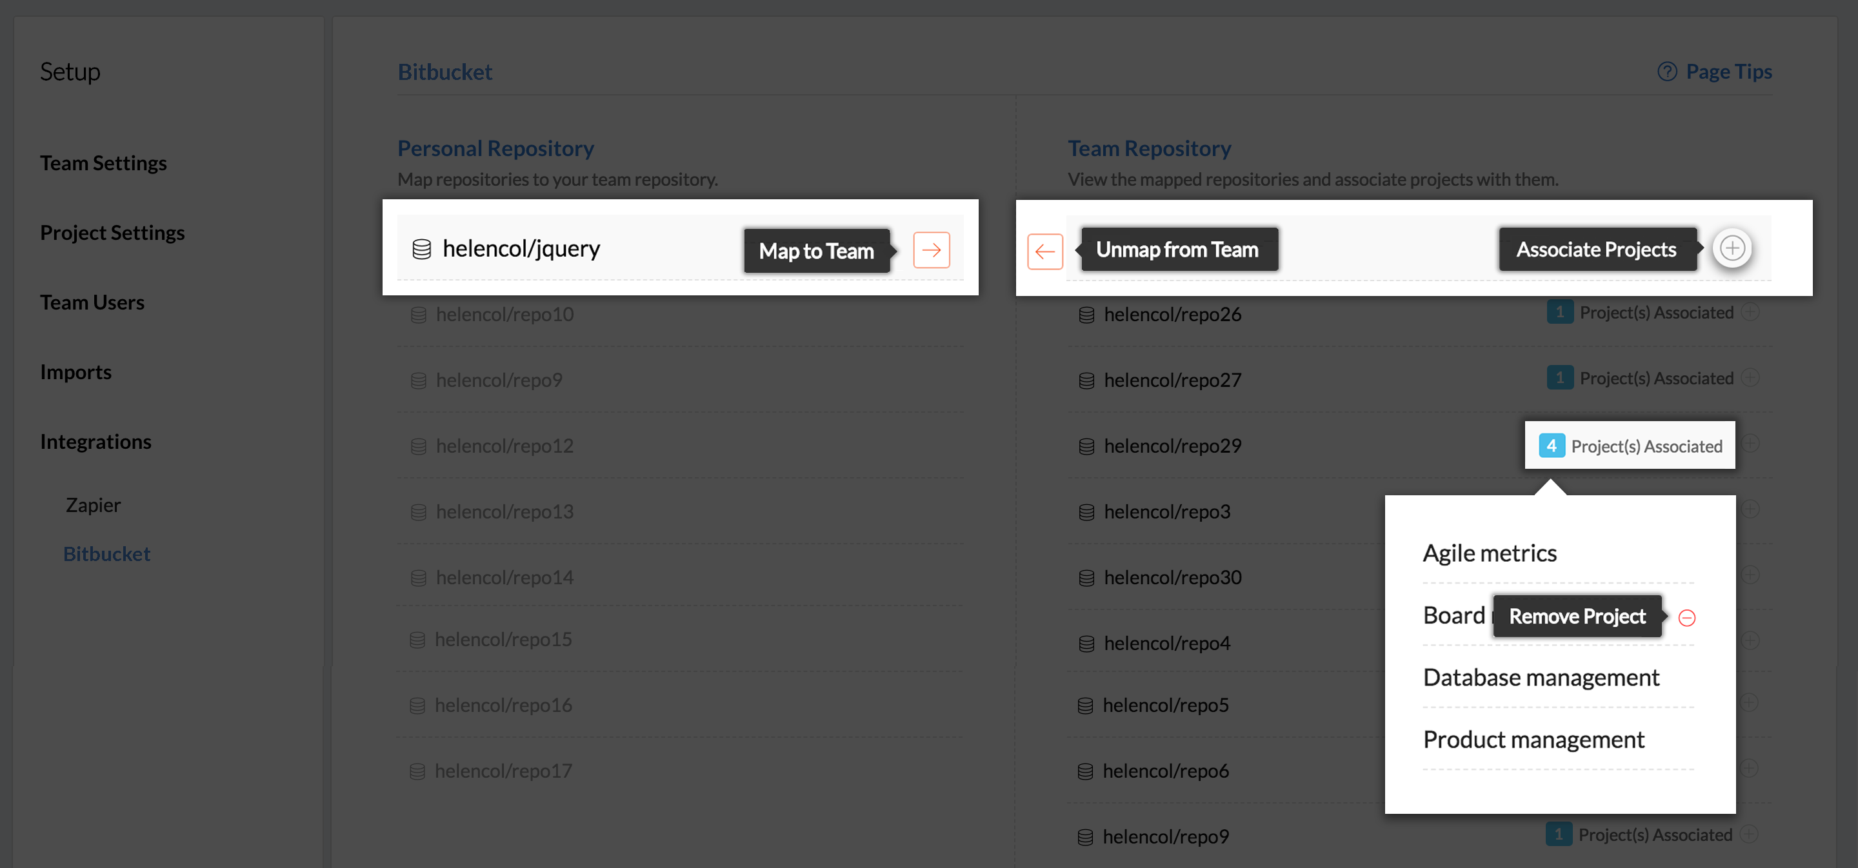The height and width of the screenshot is (868, 1858).
Task: Click database icon next to helencol/jquery
Action: [x=421, y=249]
